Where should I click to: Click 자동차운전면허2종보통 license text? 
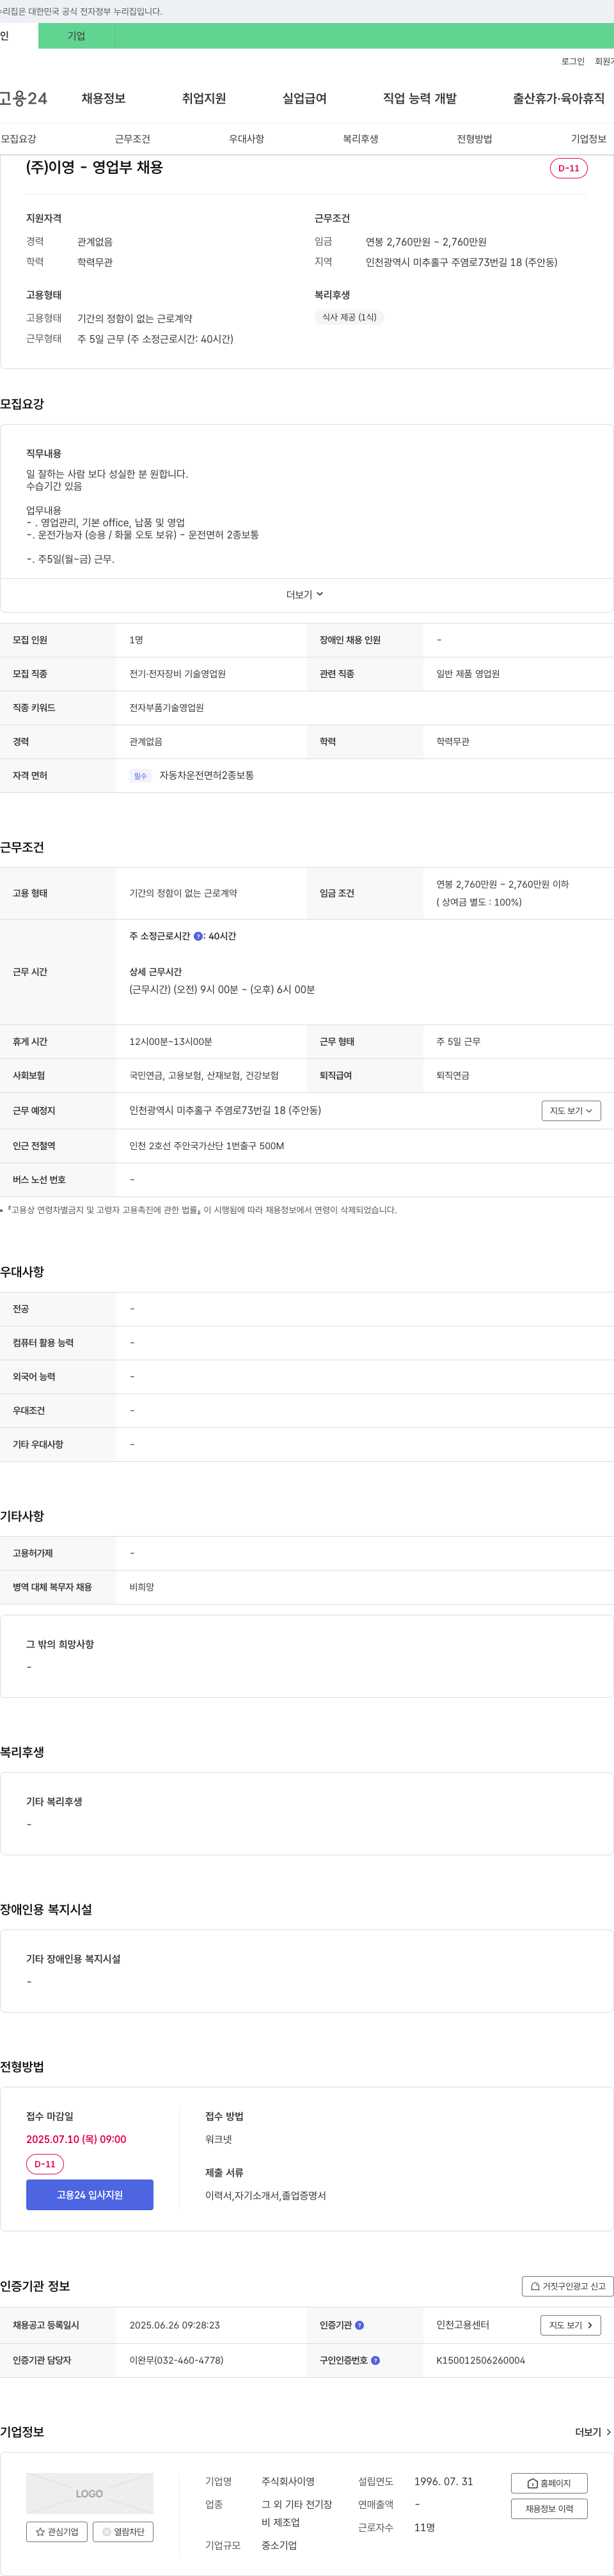206,776
